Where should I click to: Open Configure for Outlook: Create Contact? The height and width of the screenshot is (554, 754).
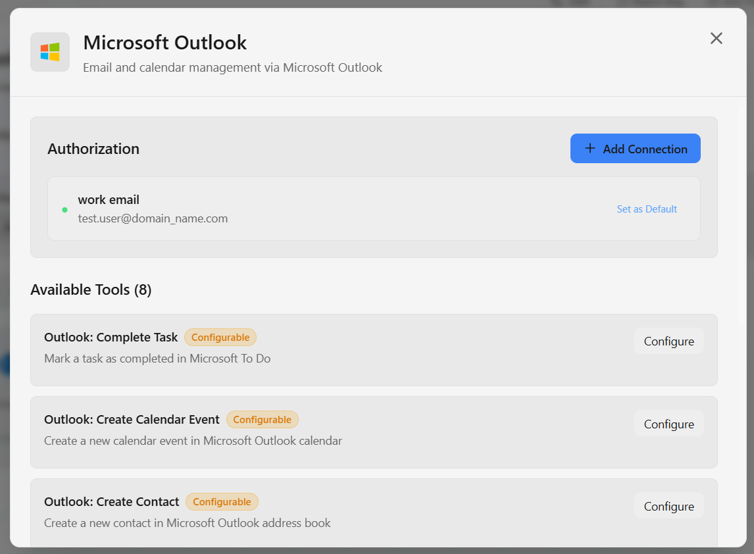tap(668, 507)
